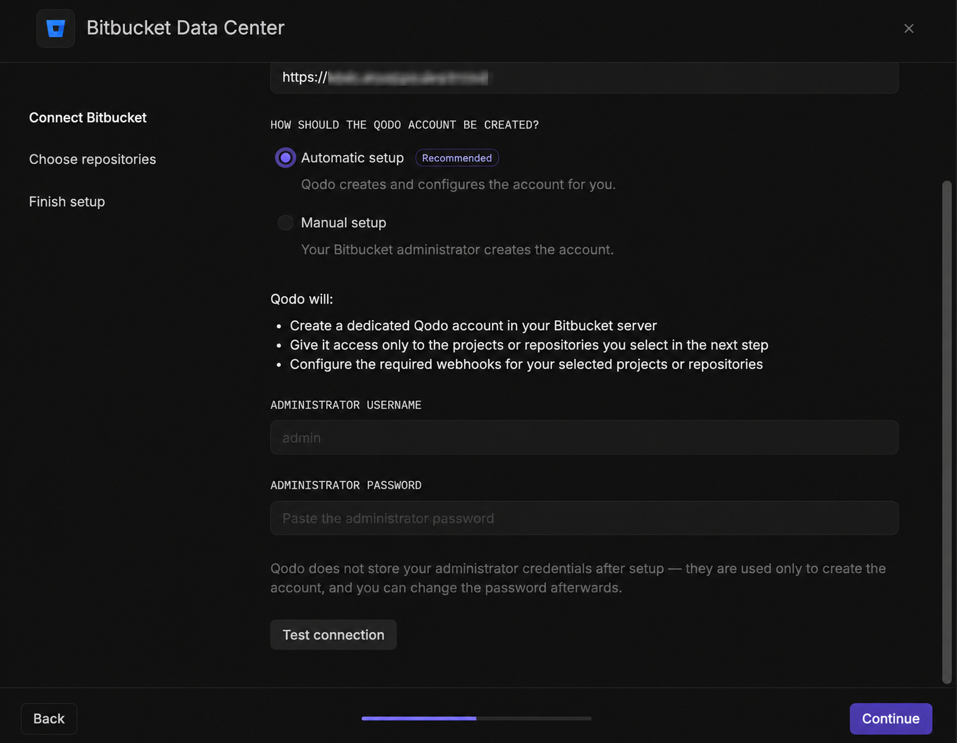
Task: Click the 'Qodo will:' heading
Action: tap(301, 299)
